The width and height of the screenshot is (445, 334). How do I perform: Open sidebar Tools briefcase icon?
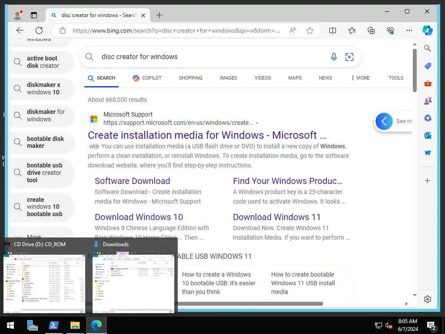point(428,83)
